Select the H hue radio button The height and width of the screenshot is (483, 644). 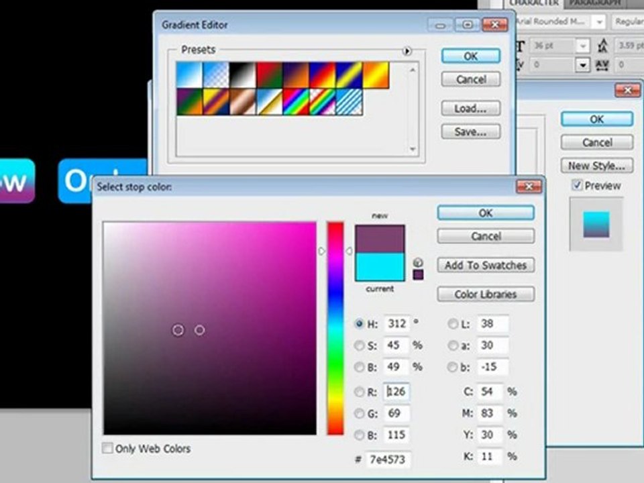(359, 323)
